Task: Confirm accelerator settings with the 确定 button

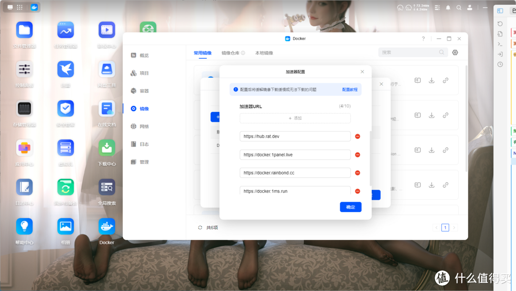Action: pyautogui.click(x=350, y=206)
